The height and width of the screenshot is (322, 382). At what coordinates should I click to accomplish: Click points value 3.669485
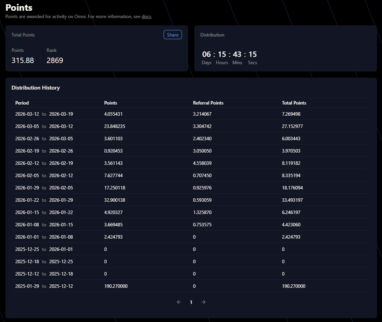coord(113,224)
